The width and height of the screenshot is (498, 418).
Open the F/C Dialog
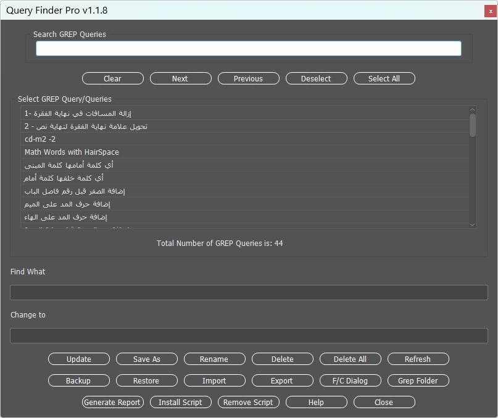point(350,380)
